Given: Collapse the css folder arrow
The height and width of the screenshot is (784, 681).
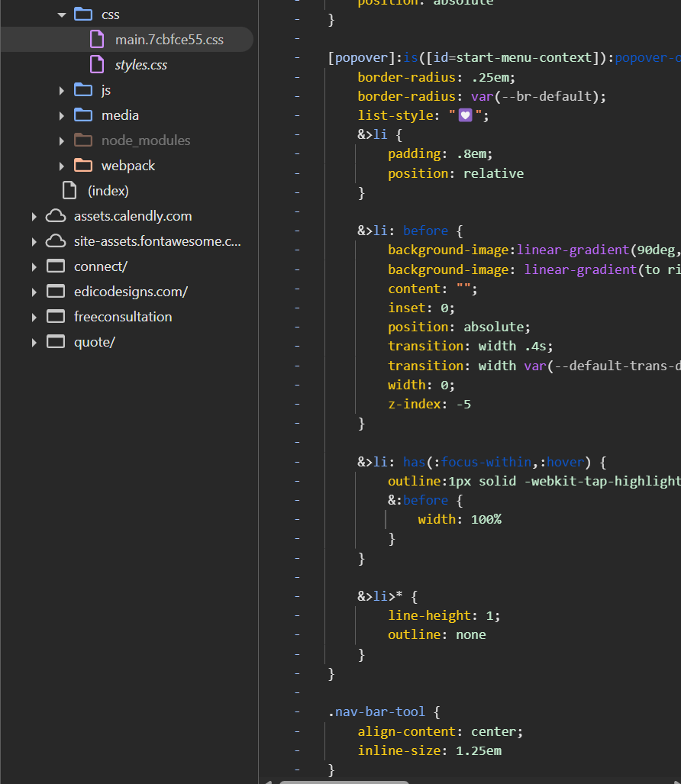Looking at the screenshot, I should pos(62,15).
